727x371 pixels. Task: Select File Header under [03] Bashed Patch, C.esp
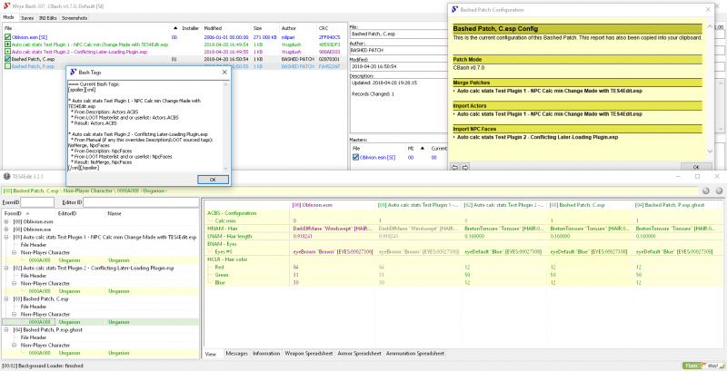click(34, 307)
